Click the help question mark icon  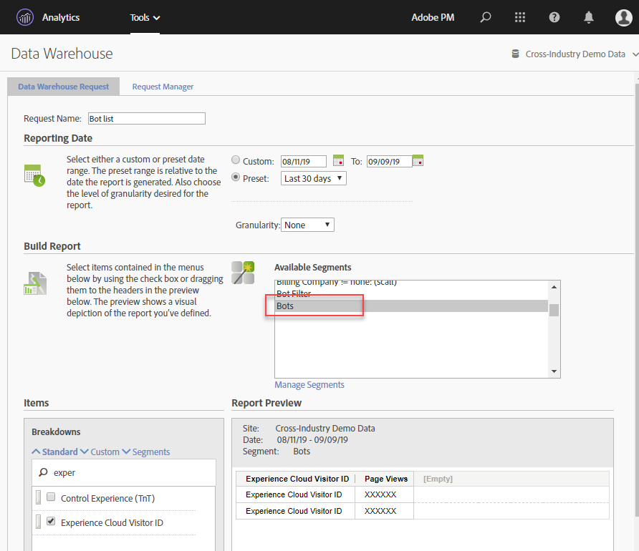(x=554, y=17)
